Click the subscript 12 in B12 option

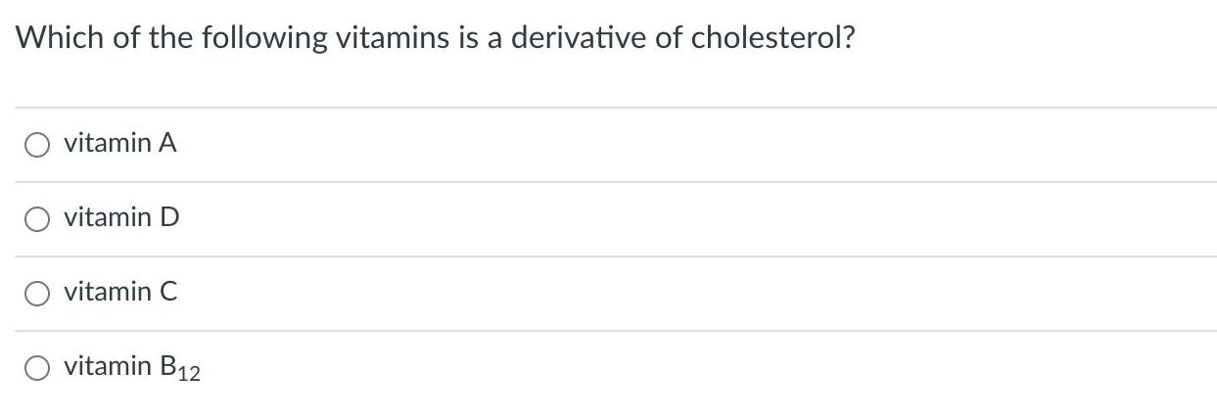click(190, 373)
